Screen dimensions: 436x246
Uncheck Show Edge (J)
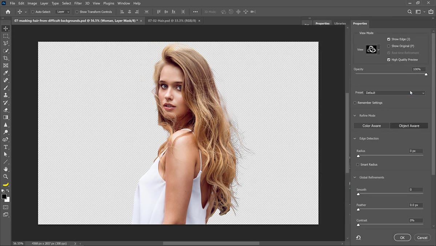point(389,39)
